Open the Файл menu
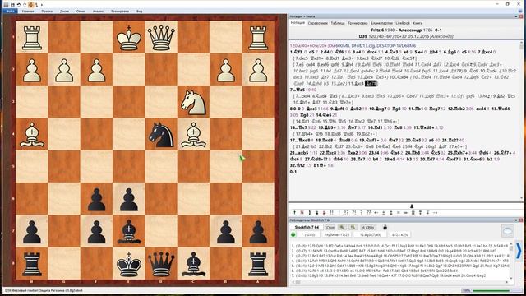 (10, 11)
